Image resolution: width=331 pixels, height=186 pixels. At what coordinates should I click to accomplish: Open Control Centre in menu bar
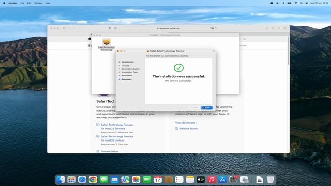[307, 3]
